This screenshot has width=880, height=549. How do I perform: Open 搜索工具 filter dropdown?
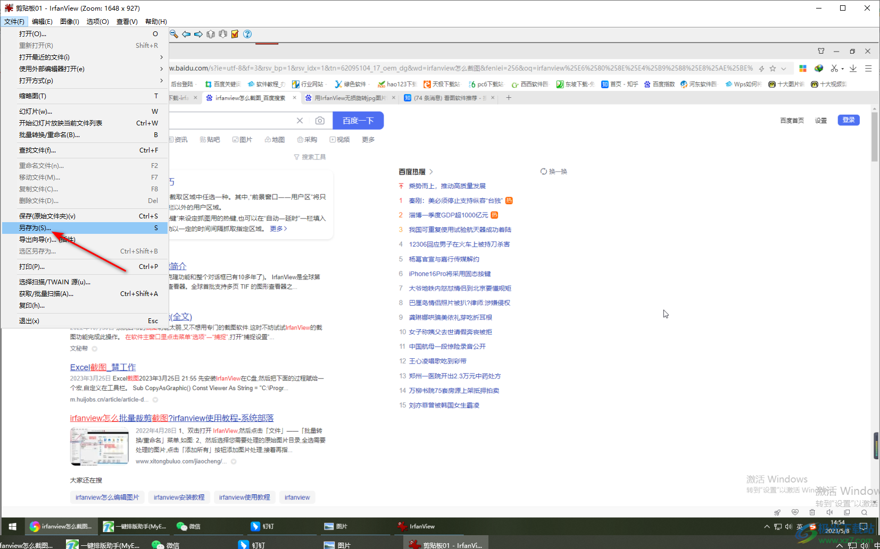[310, 157]
